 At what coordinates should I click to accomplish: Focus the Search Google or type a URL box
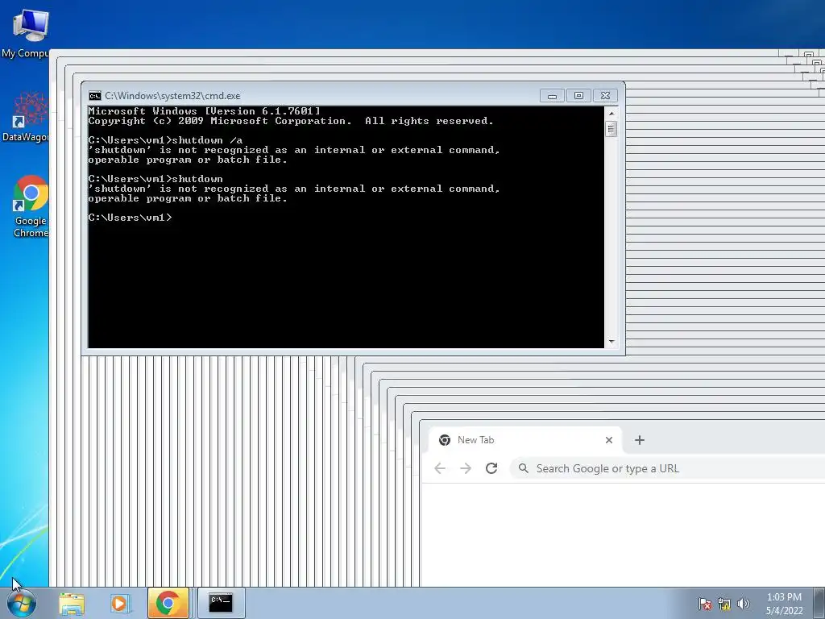(667, 468)
